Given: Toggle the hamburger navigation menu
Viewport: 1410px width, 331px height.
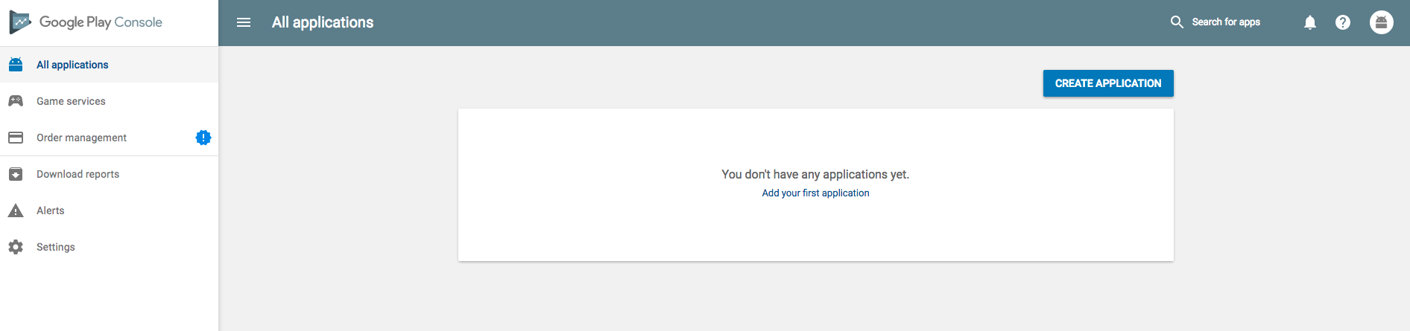Looking at the screenshot, I should 244,22.
